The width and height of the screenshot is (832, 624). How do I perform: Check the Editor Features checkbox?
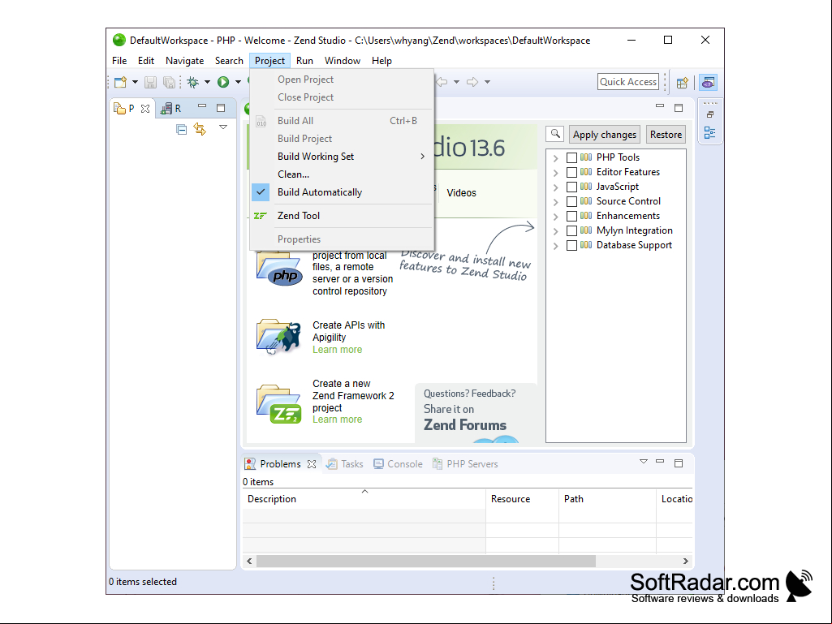(x=572, y=173)
